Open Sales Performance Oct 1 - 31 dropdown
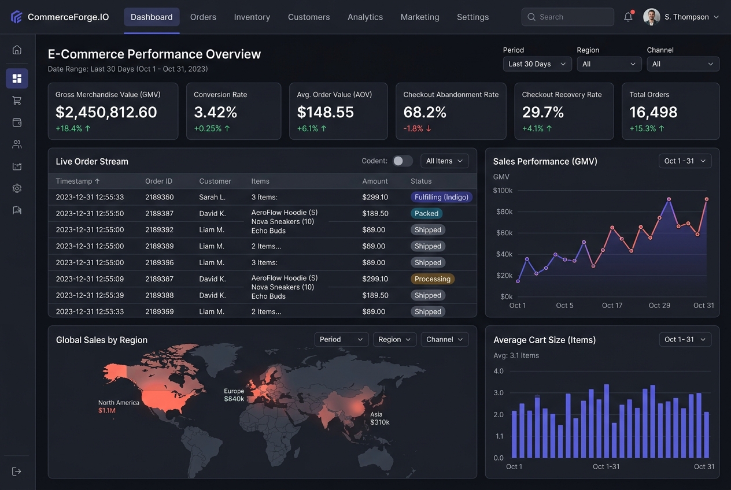Image resolution: width=731 pixels, height=490 pixels. (x=685, y=161)
